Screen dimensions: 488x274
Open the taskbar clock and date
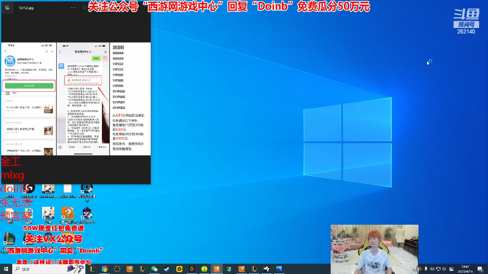click(x=465, y=269)
